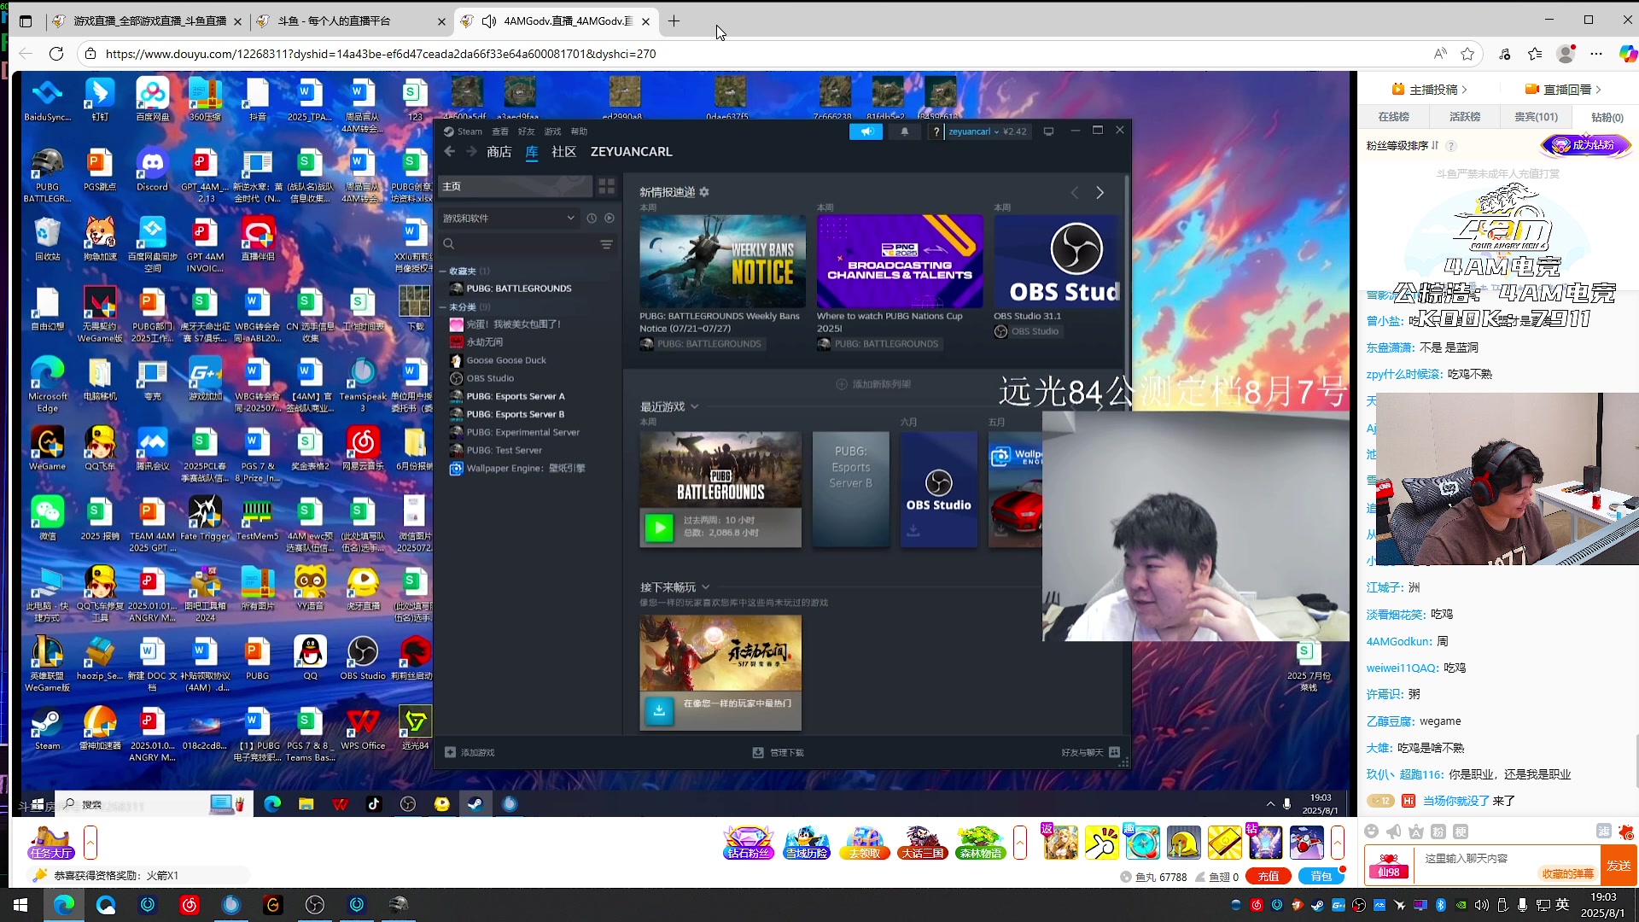Switch to the 活跃榜 active ranking tab
1639x922 pixels.
1465,117
